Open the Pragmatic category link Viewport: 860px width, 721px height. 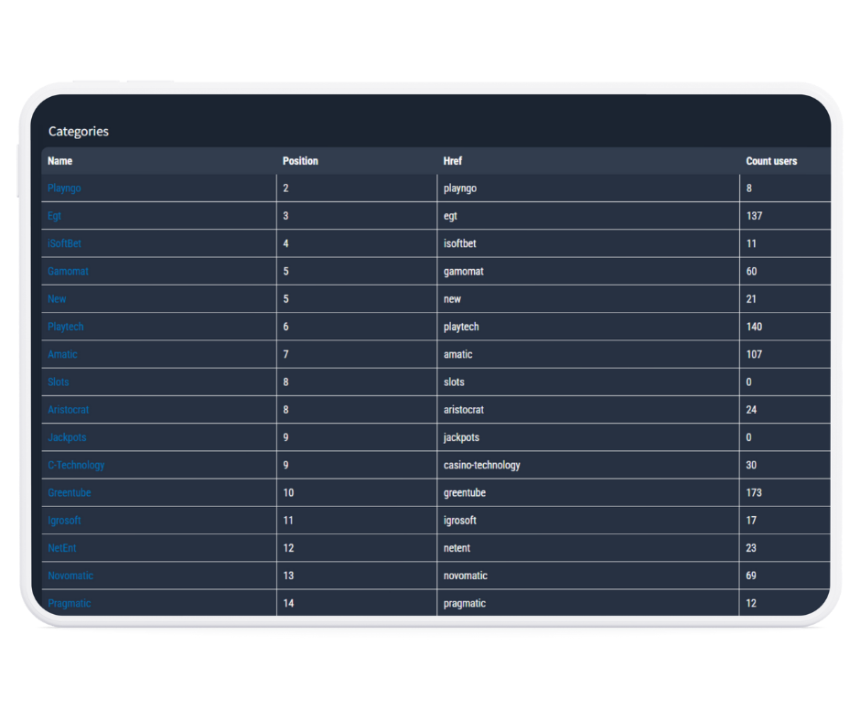coord(70,603)
